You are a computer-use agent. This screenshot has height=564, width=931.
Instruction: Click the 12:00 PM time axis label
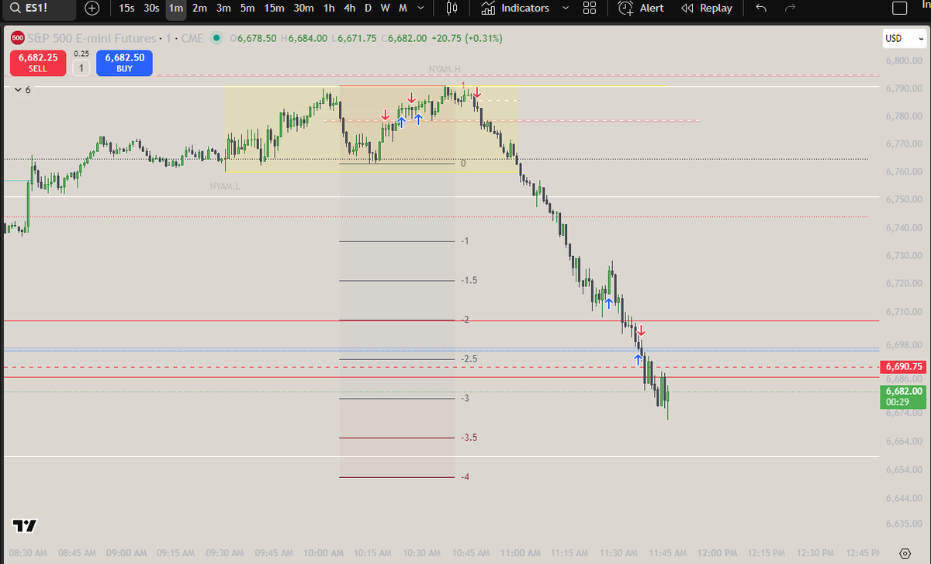pyautogui.click(x=718, y=553)
